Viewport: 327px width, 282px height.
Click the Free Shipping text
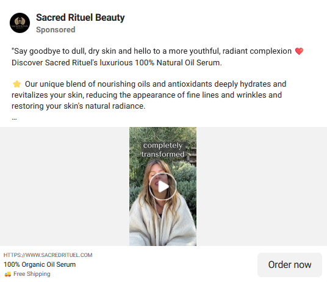click(x=32, y=274)
